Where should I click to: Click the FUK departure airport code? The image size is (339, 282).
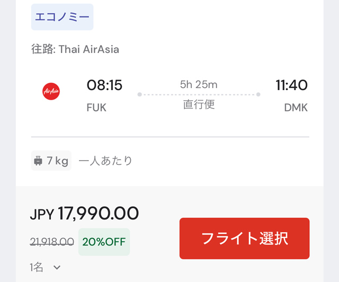tap(96, 108)
